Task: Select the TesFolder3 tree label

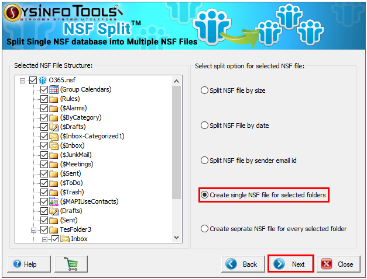Action: click(x=76, y=229)
